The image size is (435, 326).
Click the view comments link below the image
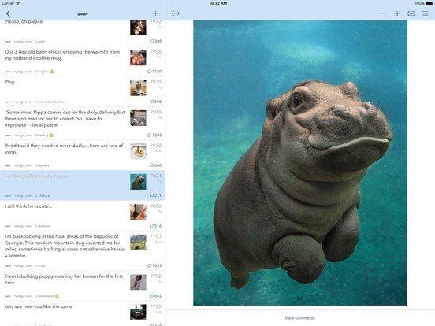point(300,318)
